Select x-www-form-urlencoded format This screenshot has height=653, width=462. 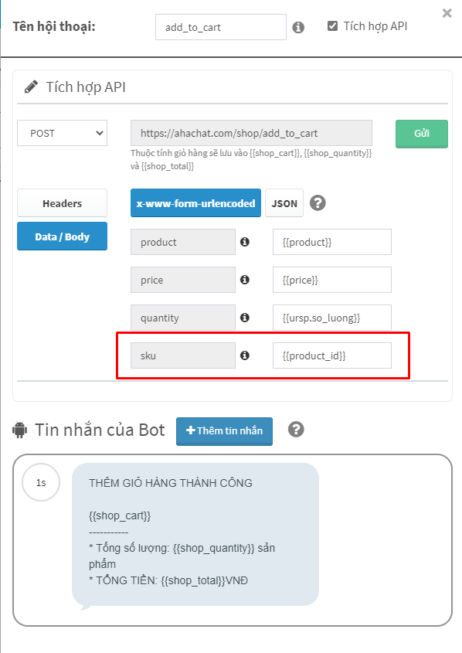click(195, 203)
